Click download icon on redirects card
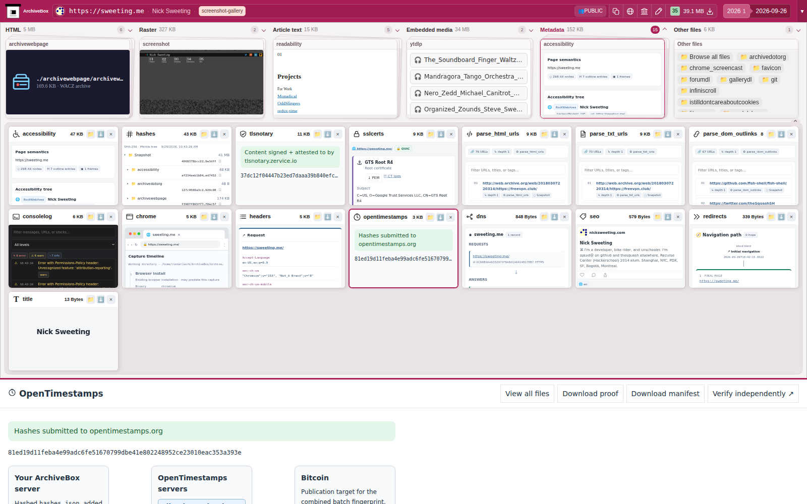The image size is (807, 504). (x=781, y=217)
